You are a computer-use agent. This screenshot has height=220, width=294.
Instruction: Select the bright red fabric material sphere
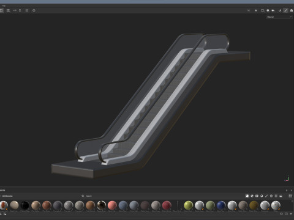(167, 205)
